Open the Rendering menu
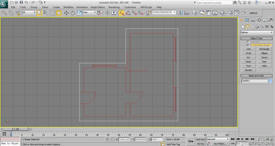Screen dimensions: 275x146 coord(114,7)
